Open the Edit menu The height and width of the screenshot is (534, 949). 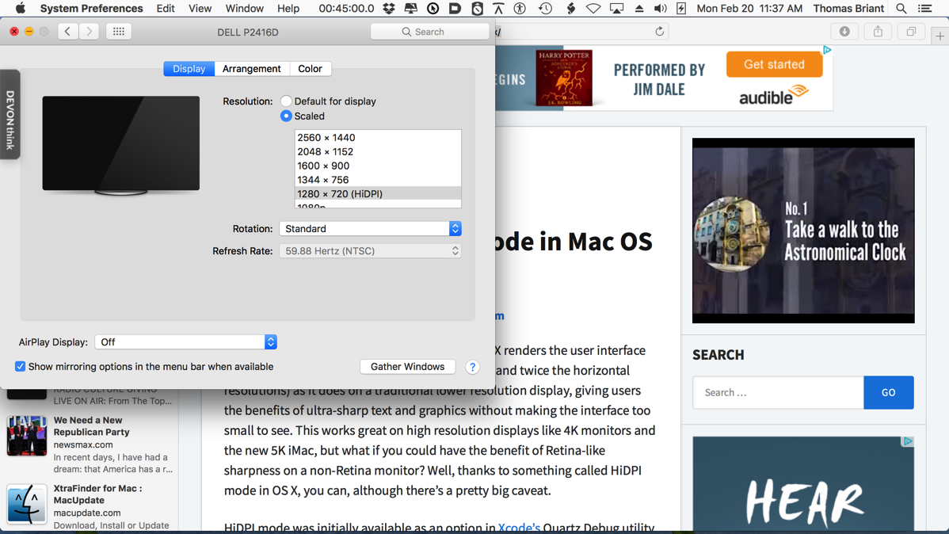point(166,9)
